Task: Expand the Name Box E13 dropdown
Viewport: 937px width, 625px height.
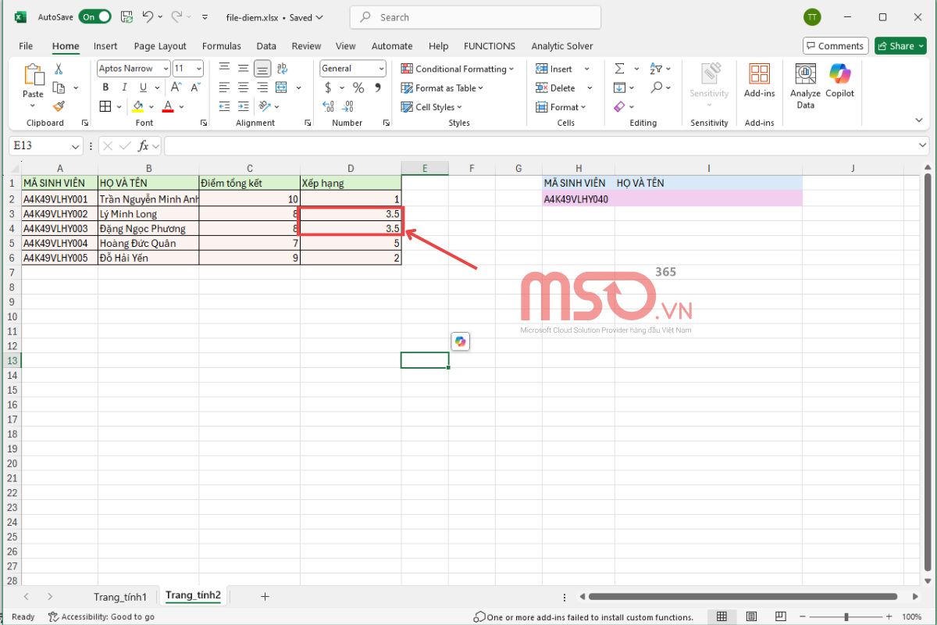Action: tap(76, 146)
